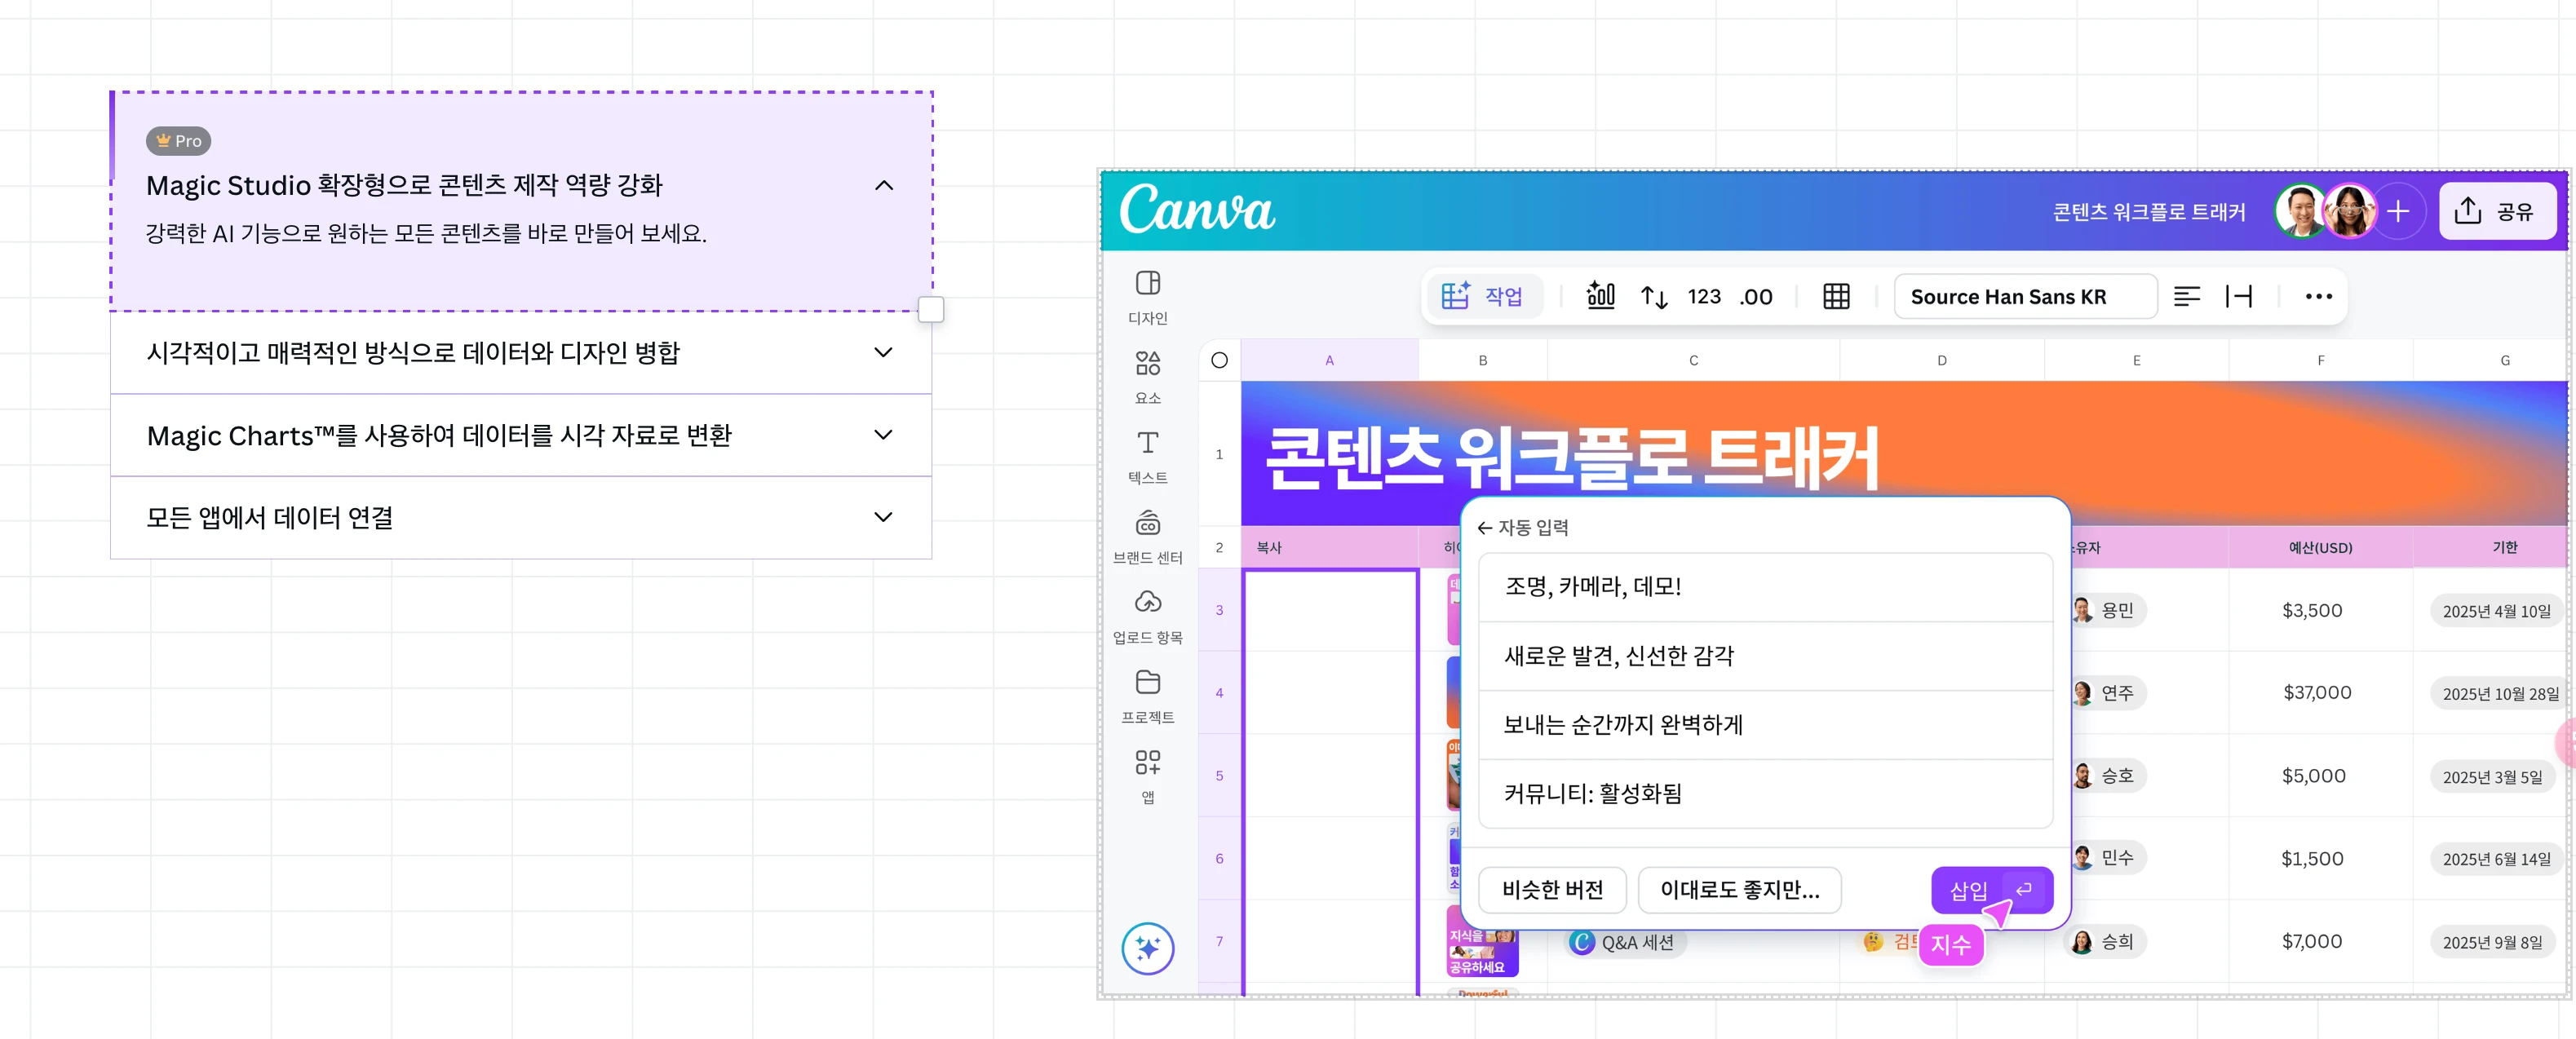Choose suggestion 조명, 카메라, 데모!
The width and height of the screenshot is (2576, 1039).
[1765, 587]
